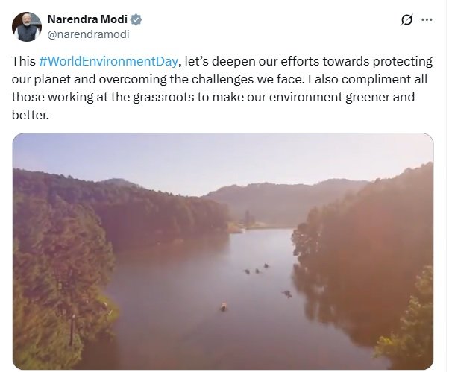Click the profile avatar photo
The image size is (449, 372).
point(27,26)
